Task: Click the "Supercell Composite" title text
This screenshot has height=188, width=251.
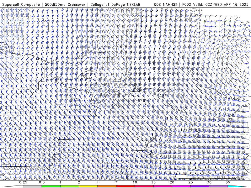Action: (21, 5)
